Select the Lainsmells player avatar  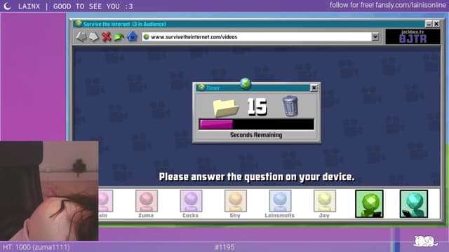[280, 201]
